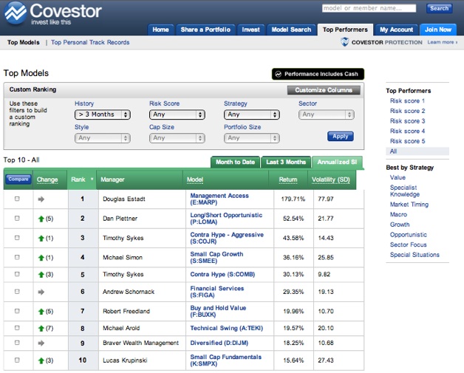Open the My Account tab
Viewport: 464px width, 373px height.
pyautogui.click(x=396, y=30)
